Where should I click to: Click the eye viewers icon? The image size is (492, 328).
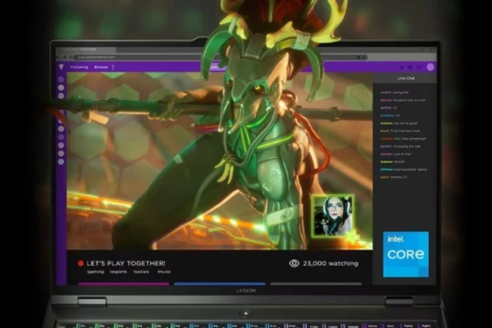[294, 263]
